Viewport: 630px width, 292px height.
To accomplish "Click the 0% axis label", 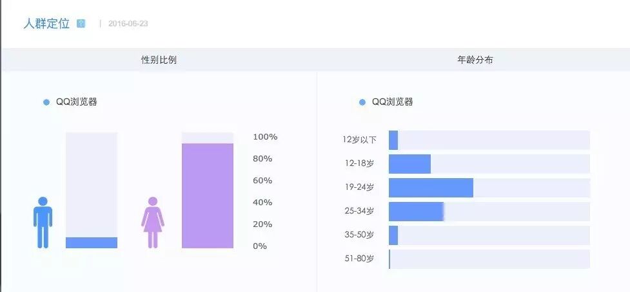I will click(x=260, y=246).
